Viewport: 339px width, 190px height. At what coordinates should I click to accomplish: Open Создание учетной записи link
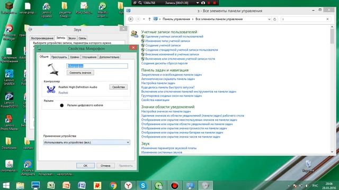(163, 45)
